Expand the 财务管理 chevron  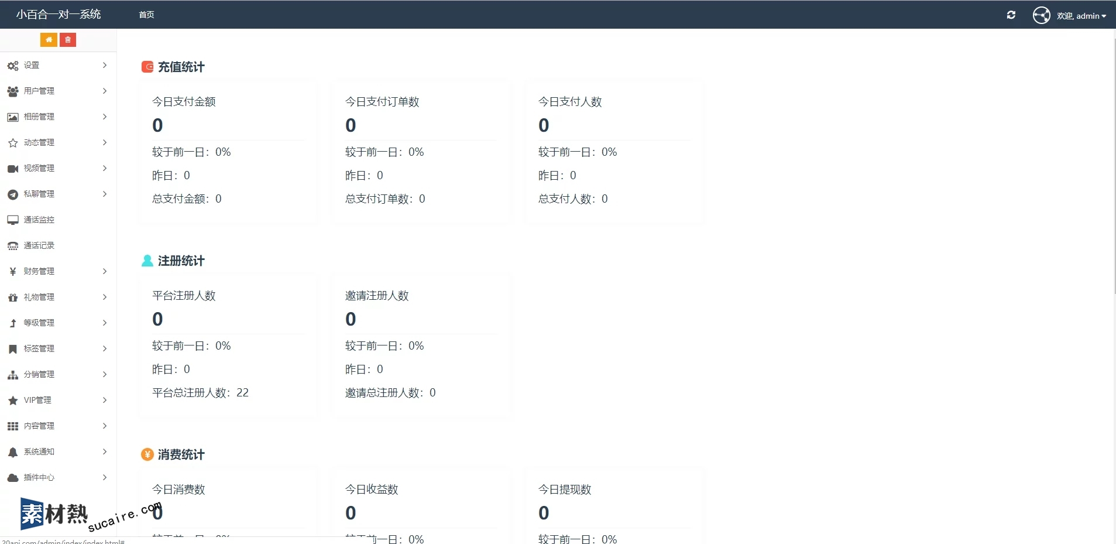(x=105, y=271)
